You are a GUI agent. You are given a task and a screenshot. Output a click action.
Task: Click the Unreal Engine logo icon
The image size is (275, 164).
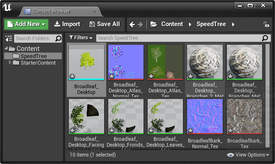click(x=7, y=7)
